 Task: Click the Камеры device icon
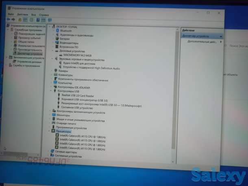pos(55,71)
